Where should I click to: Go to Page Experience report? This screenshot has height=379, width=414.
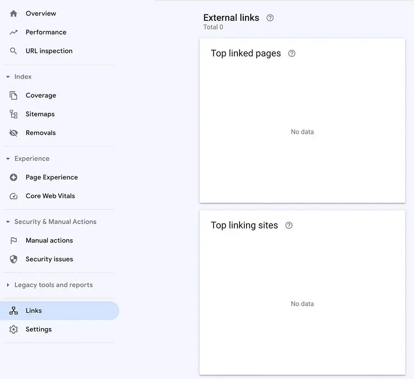coord(52,178)
